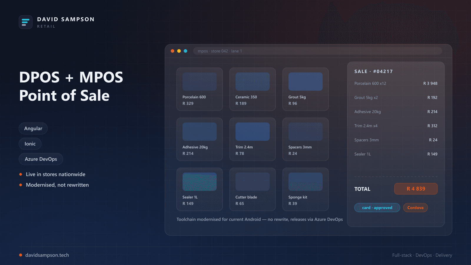Click the Azure DevOps technology tag
Viewport: 471px width, 265px height.
tap(41, 159)
